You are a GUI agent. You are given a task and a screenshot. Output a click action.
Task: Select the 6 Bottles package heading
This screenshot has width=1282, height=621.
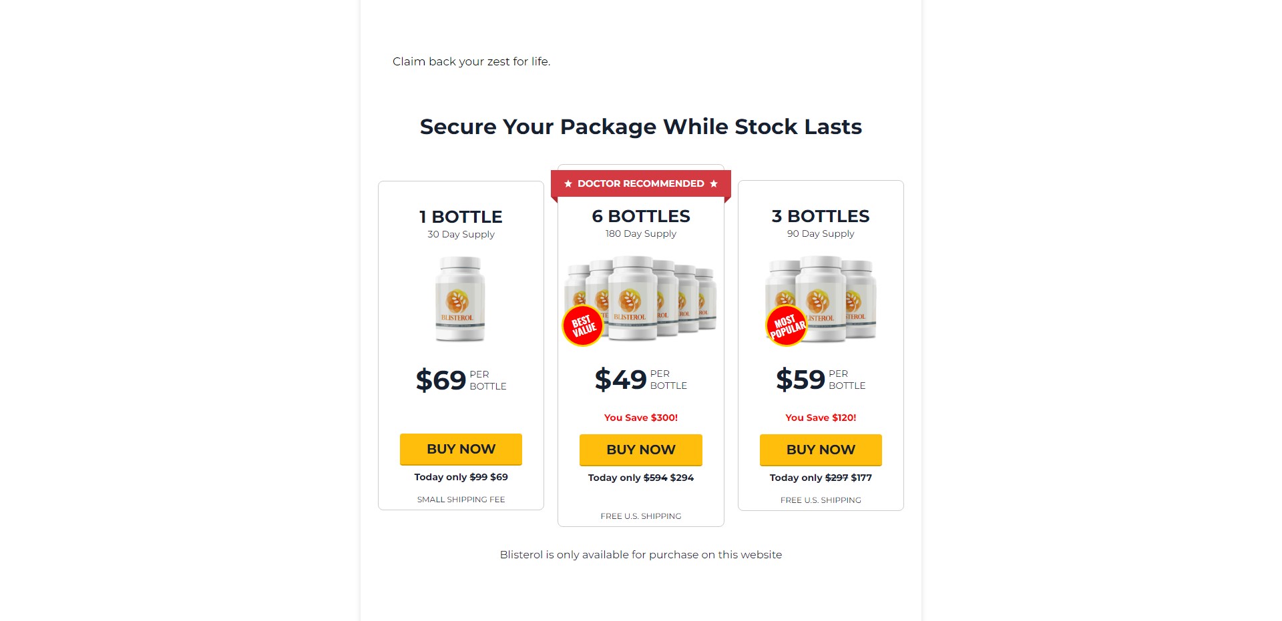pos(641,216)
